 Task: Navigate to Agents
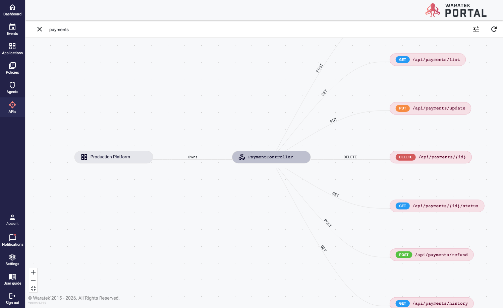[12, 88]
